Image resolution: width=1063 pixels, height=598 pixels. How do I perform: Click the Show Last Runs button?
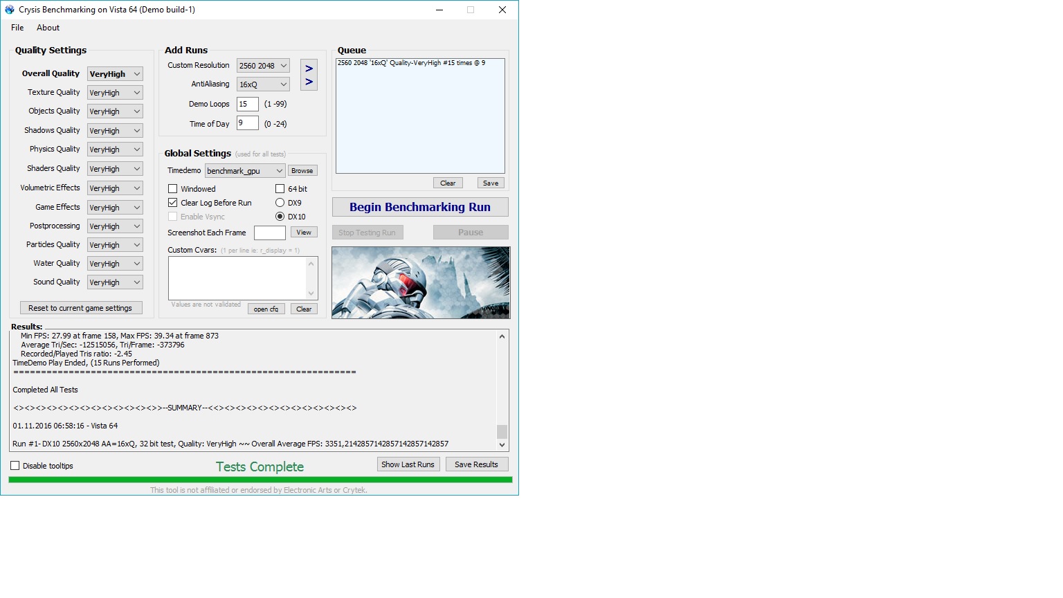(408, 464)
